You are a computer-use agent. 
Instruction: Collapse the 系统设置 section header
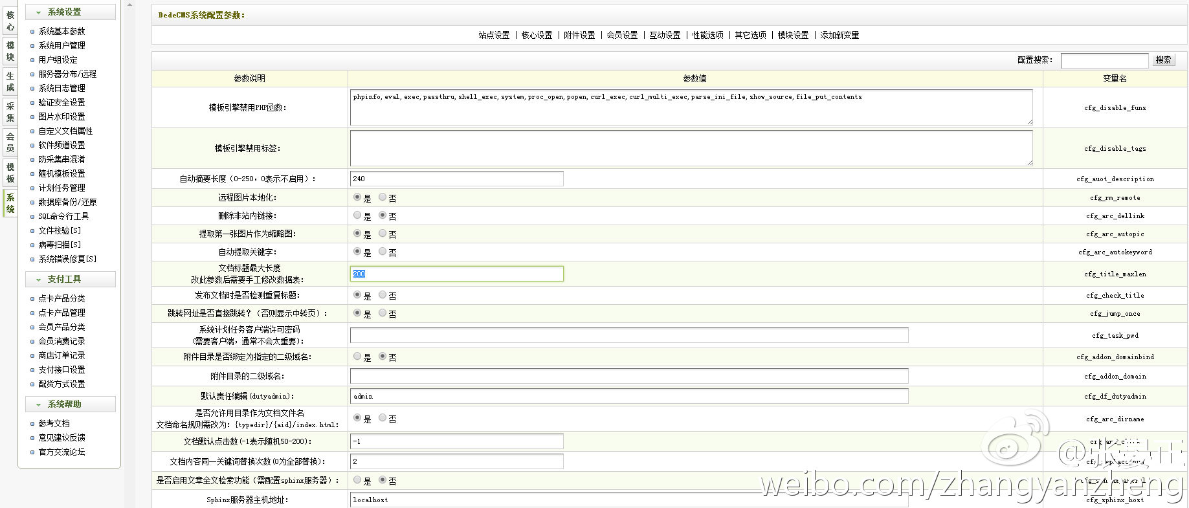[70, 12]
